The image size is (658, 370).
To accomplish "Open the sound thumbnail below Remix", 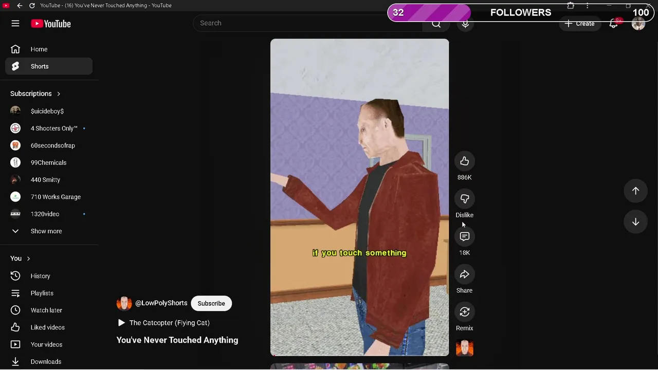I will (464, 348).
